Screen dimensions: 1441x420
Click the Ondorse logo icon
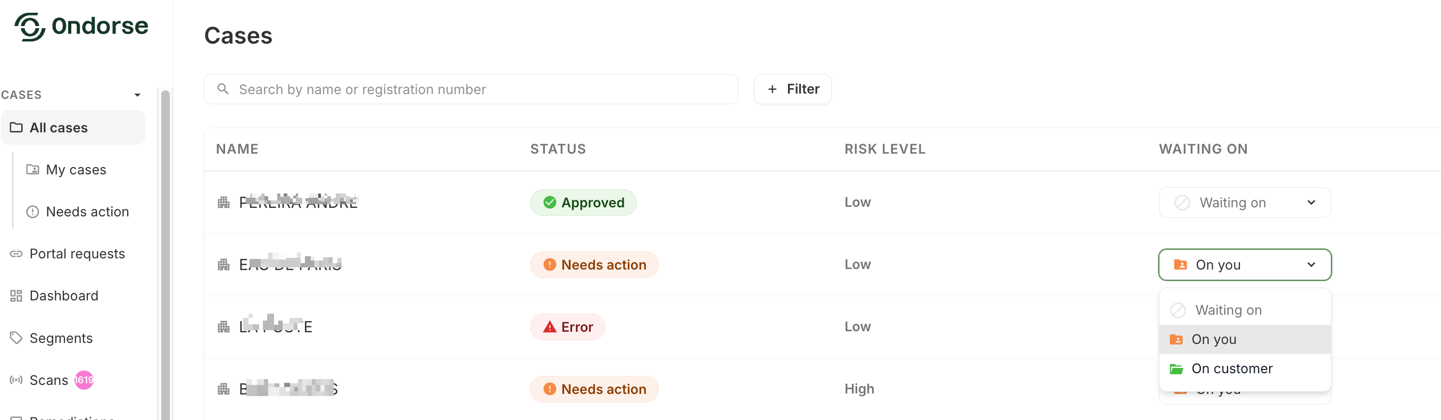[x=29, y=26]
